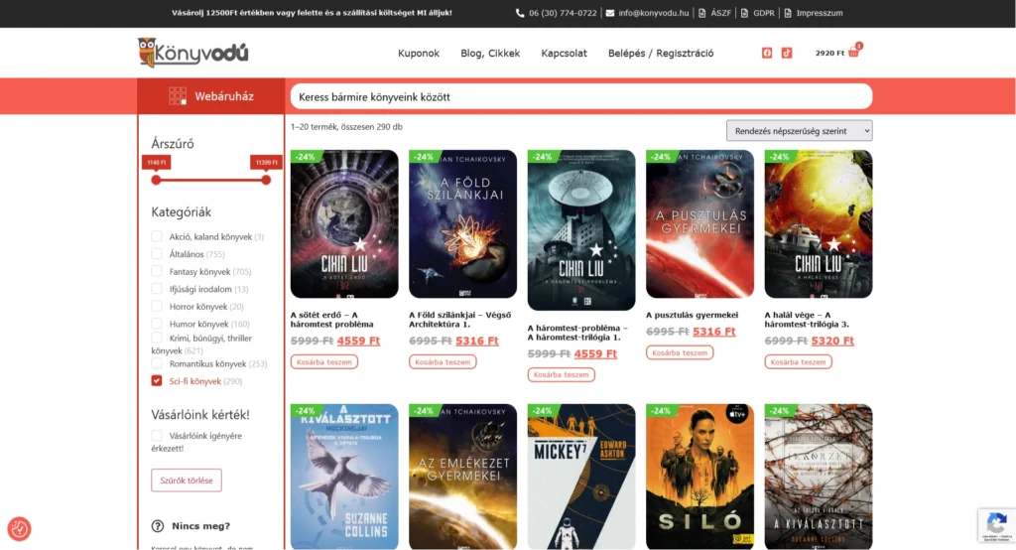Open A sötét erdő book cover
This screenshot has width=1016, height=550.
[x=344, y=223]
